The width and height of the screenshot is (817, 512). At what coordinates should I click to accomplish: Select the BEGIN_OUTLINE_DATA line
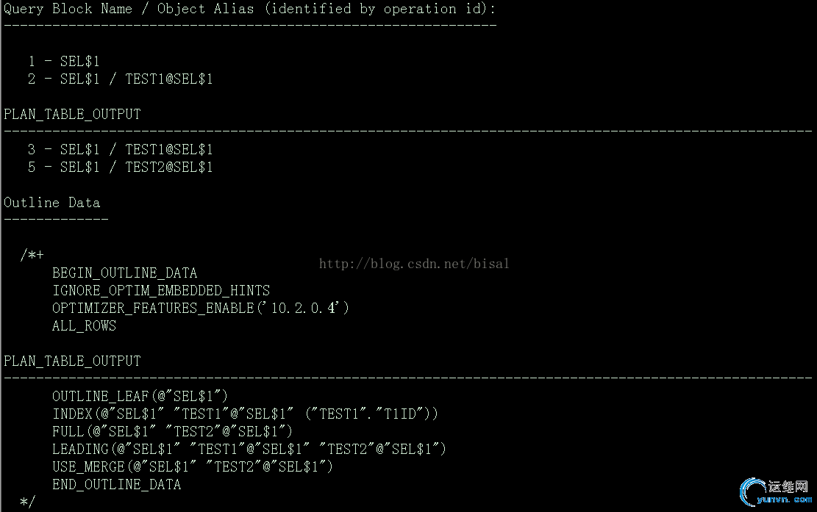tap(124, 273)
